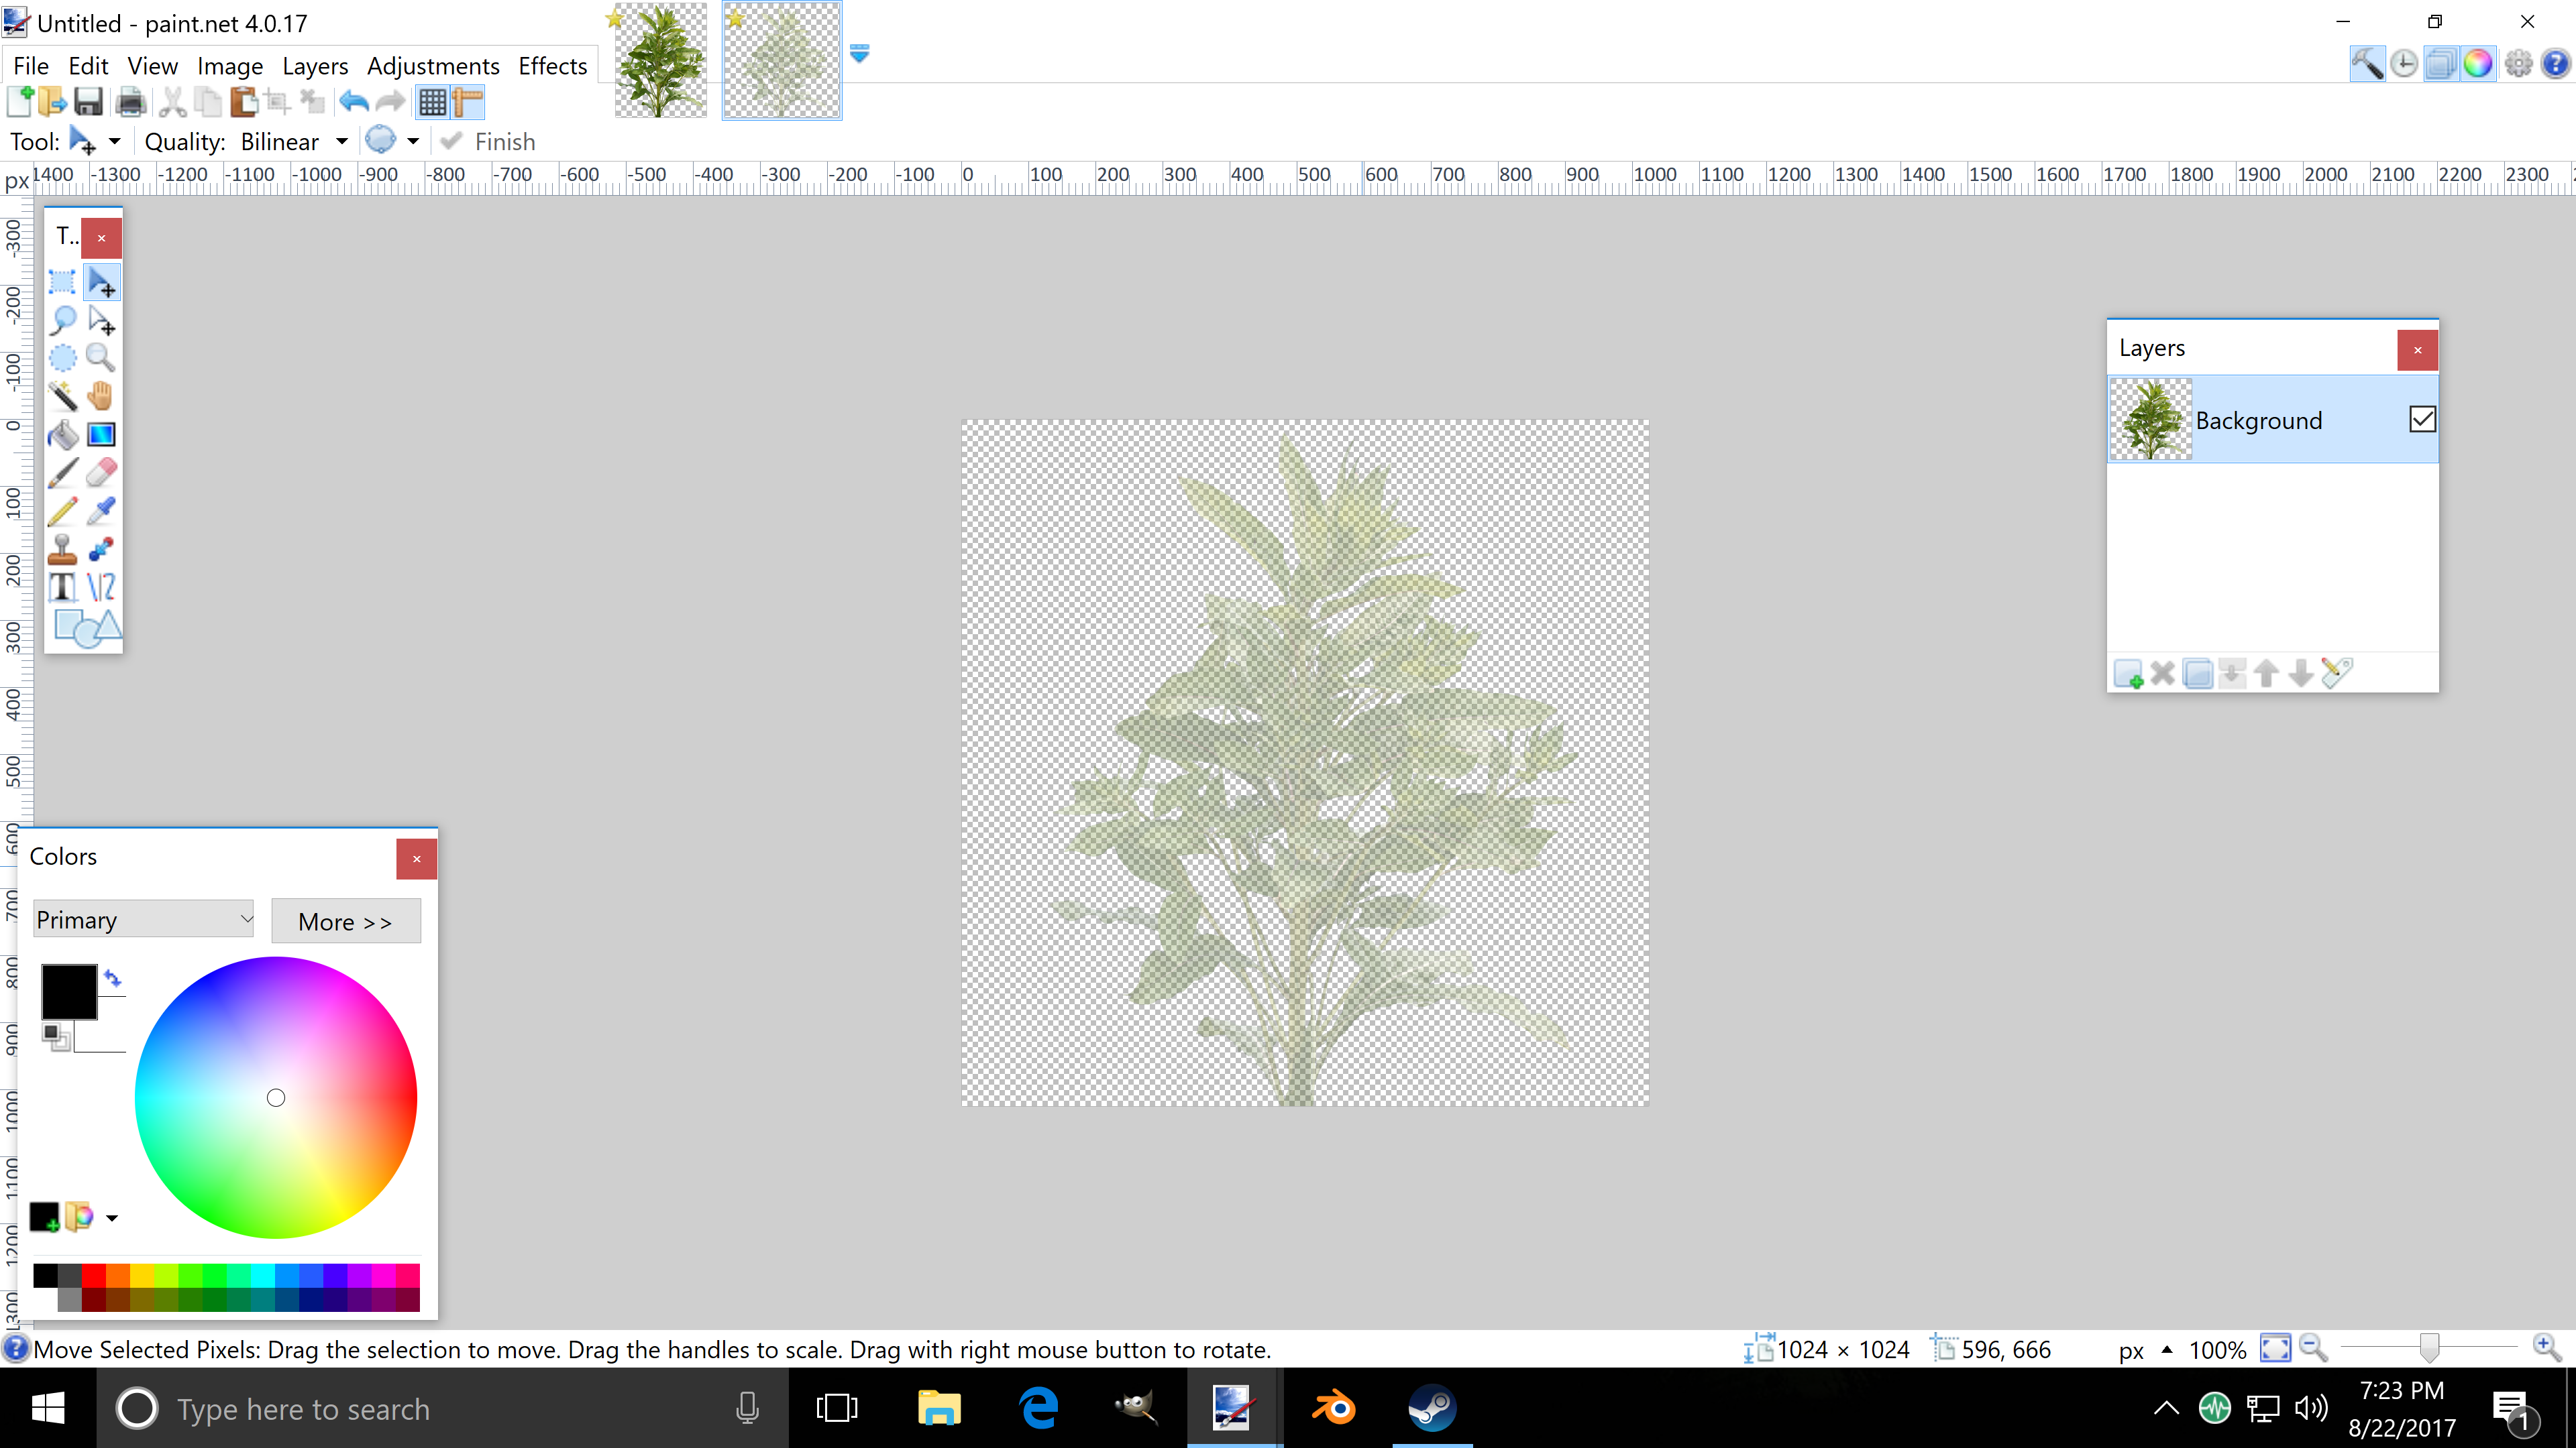Click the Finish button

[489, 142]
